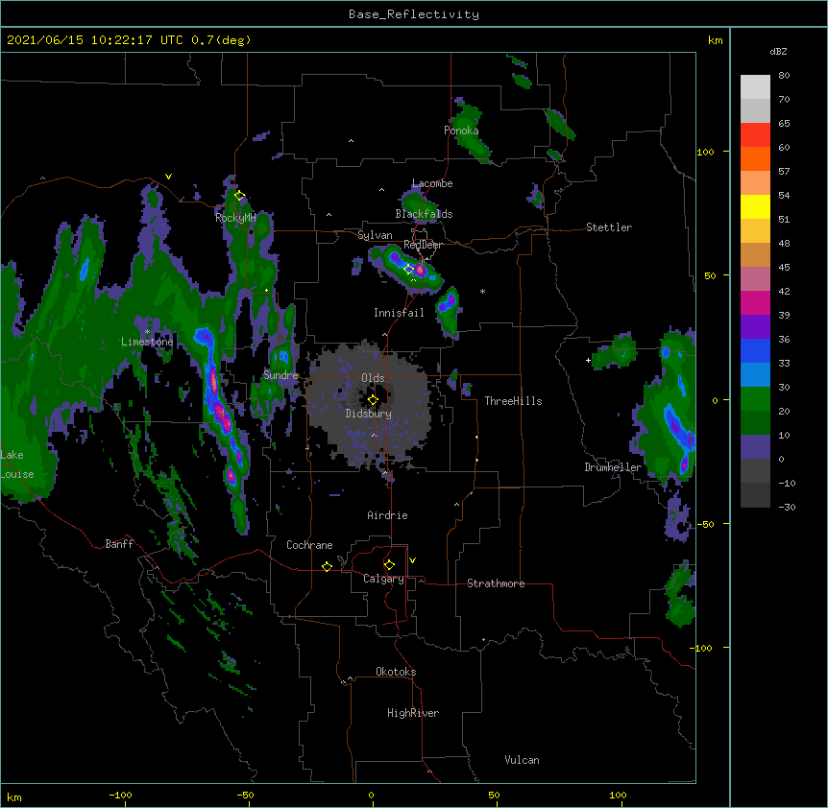Click the asterisk marker above Limestone label
Image resolution: width=828 pixels, height=808 pixels.
coord(147,331)
